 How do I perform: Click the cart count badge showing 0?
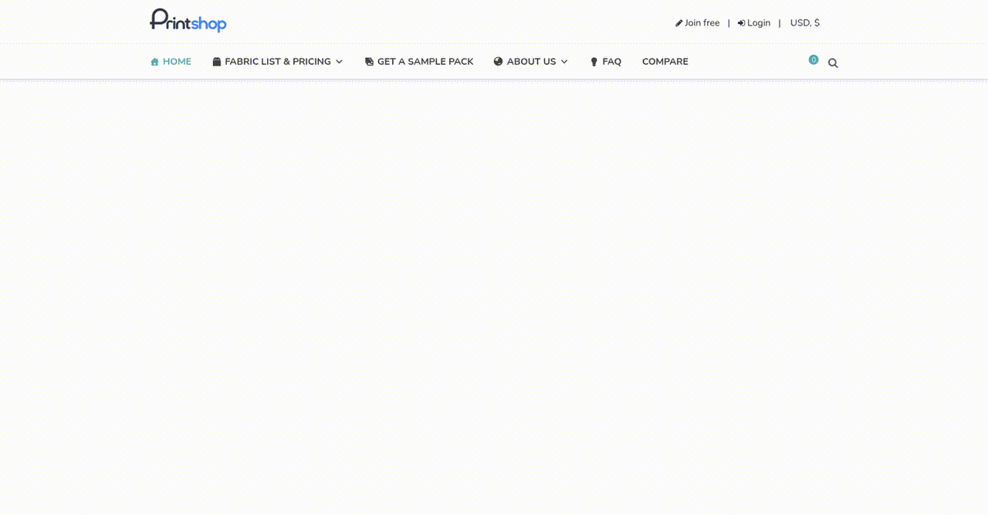[x=814, y=59]
